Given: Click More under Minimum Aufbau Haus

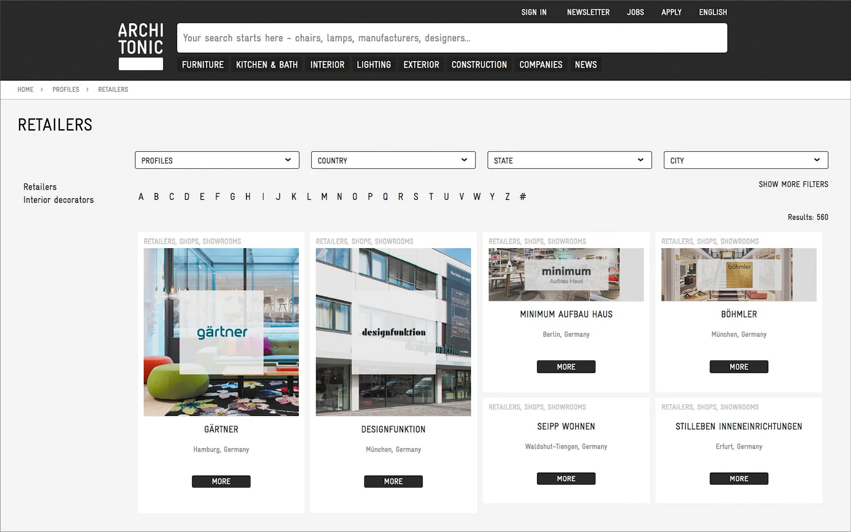Looking at the screenshot, I should point(566,367).
